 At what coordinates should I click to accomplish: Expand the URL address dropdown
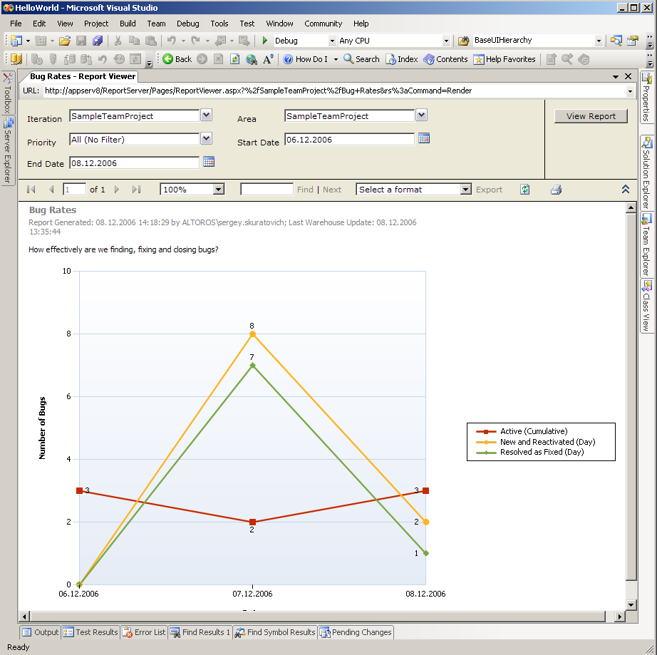pyautogui.click(x=630, y=91)
